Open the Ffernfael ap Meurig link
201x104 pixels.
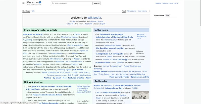click(69, 37)
